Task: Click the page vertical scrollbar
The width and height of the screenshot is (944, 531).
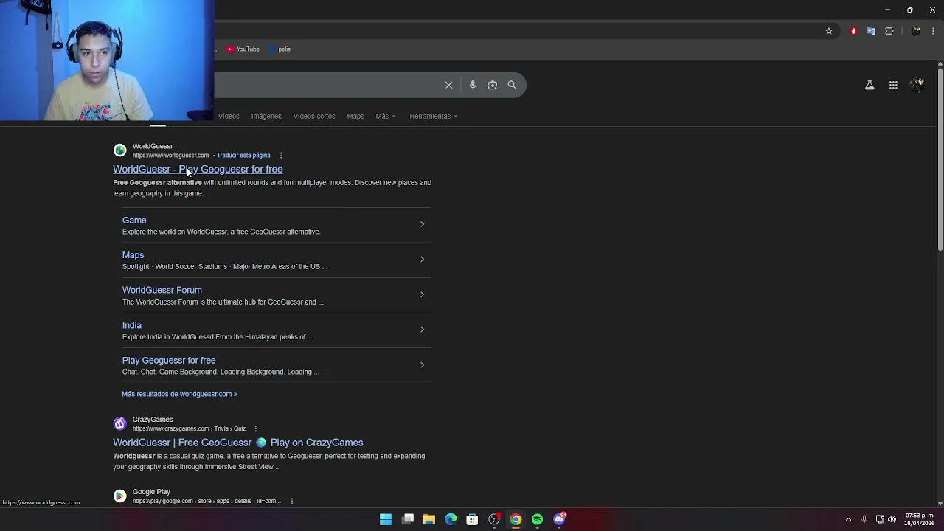Action: 940,159
